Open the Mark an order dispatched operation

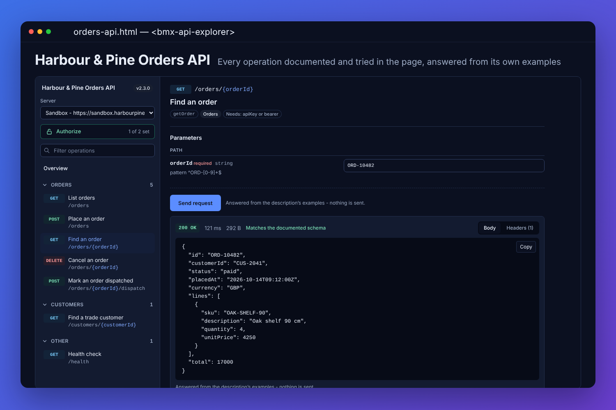pyautogui.click(x=97, y=285)
